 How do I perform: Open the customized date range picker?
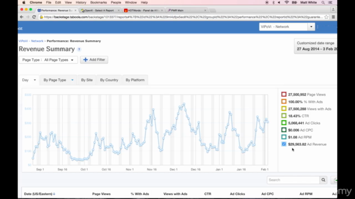click(316, 46)
